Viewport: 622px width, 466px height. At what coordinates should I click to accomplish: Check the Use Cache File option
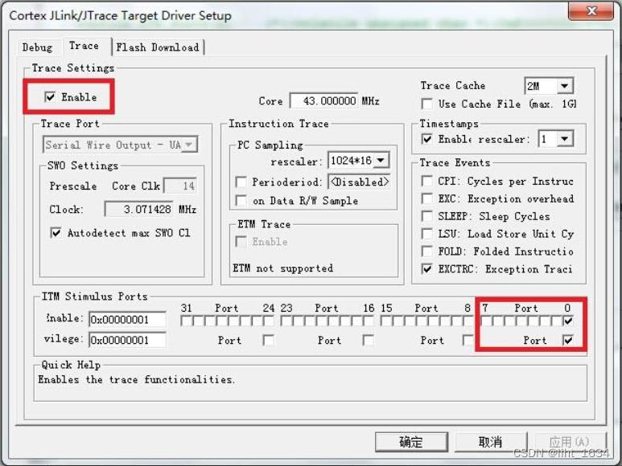(426, 104)
